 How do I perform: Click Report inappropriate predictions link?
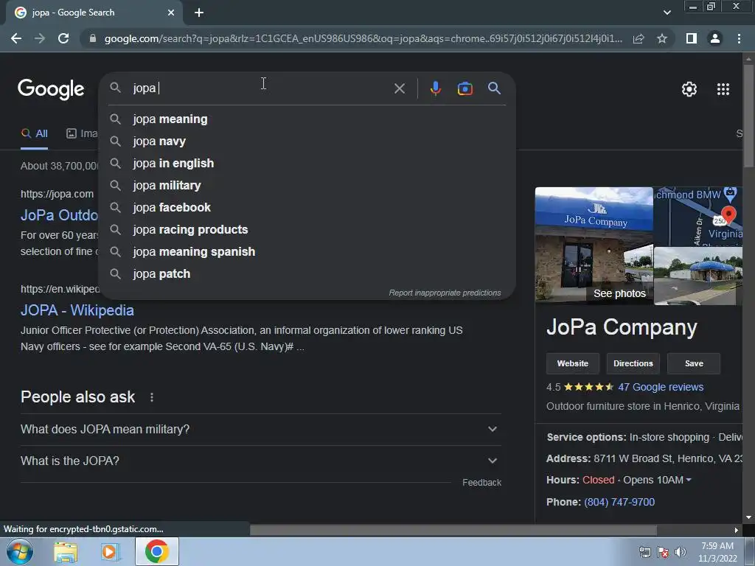(x=445, y=293)
